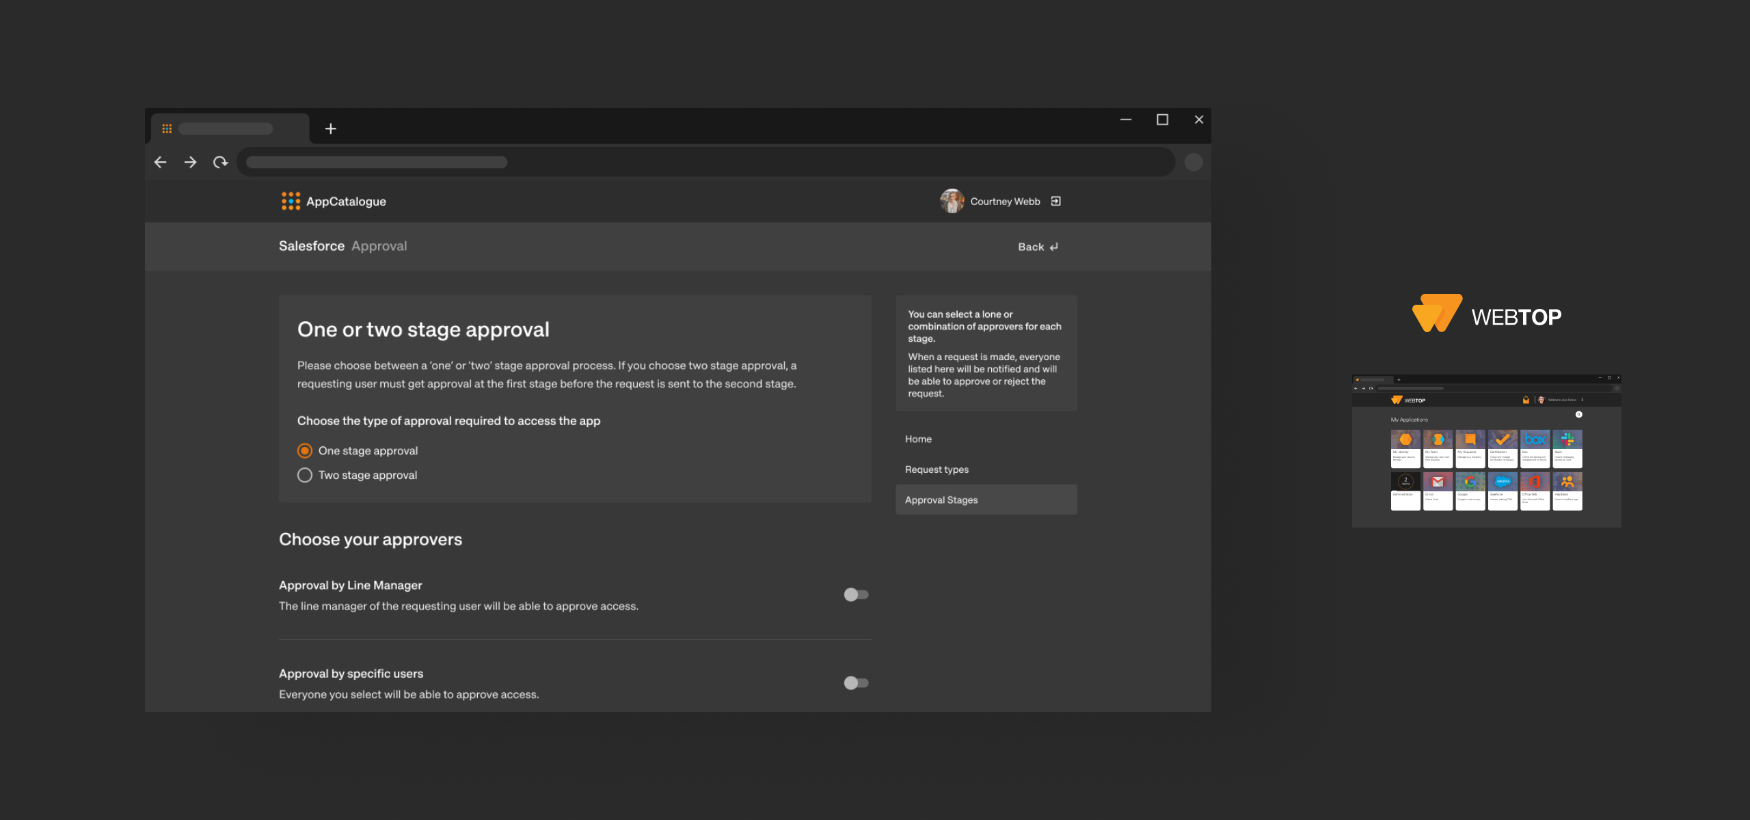Screen dimensions: 1750x820
Task: Click the AppCatalogue favicon on the browser tab
Action: pyautogui.click(x=166, y=128)
